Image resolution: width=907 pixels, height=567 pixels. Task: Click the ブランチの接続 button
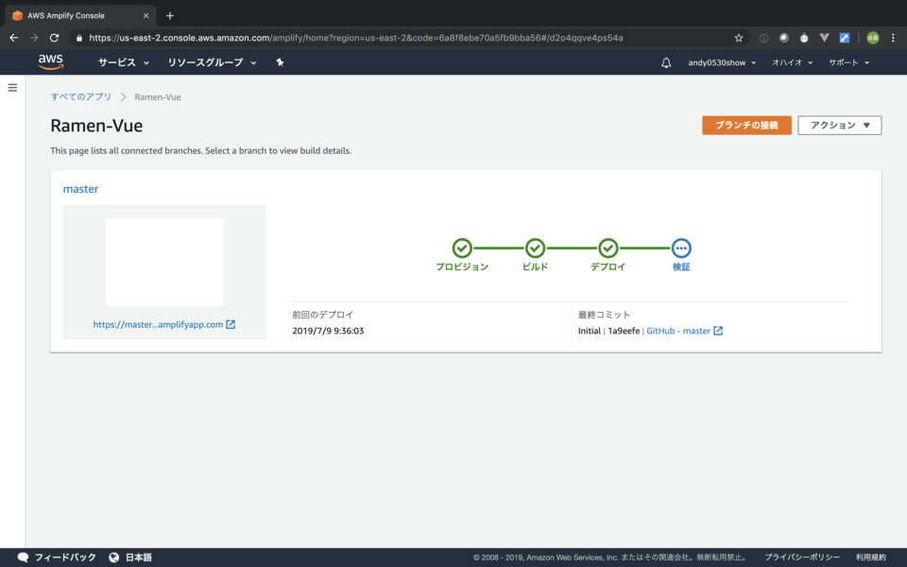746,125
